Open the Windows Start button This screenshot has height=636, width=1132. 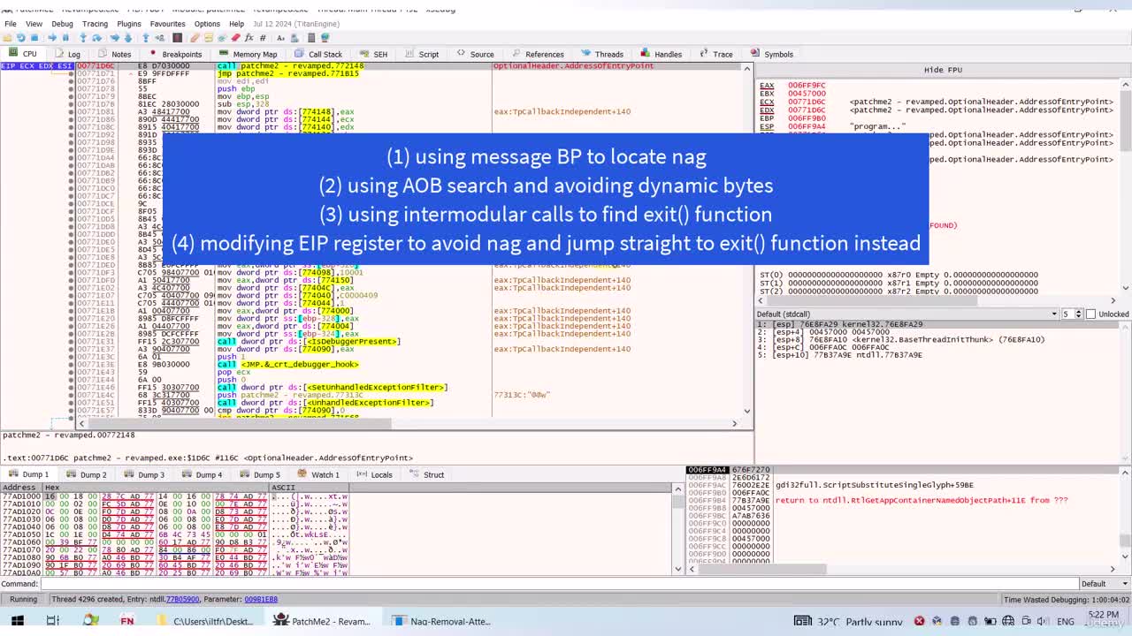(x=17, y=621)
